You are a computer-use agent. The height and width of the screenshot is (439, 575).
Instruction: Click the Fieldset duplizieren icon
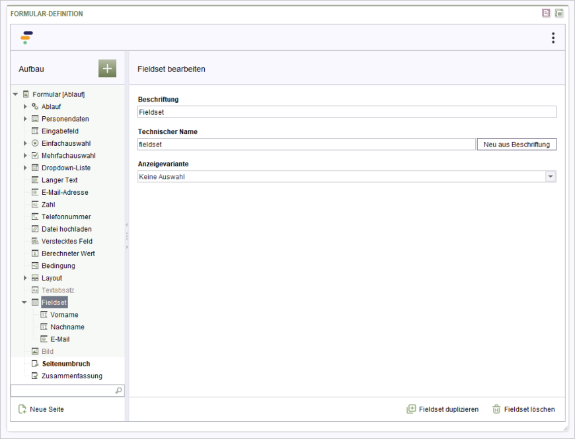click(411, 409)
